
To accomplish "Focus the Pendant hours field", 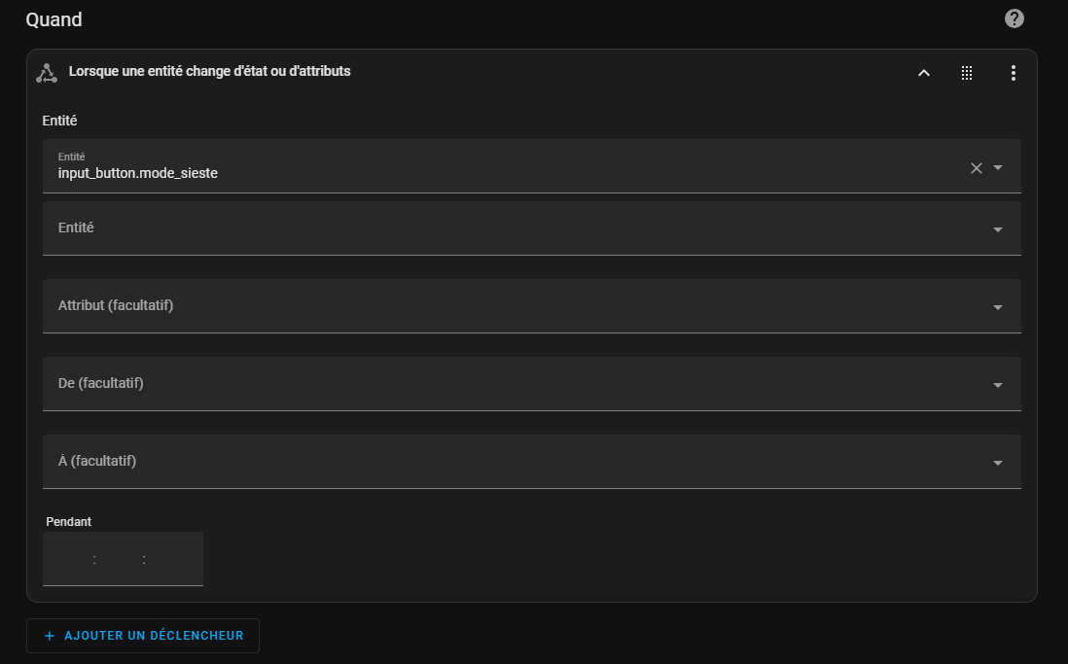I will [69, 559].
